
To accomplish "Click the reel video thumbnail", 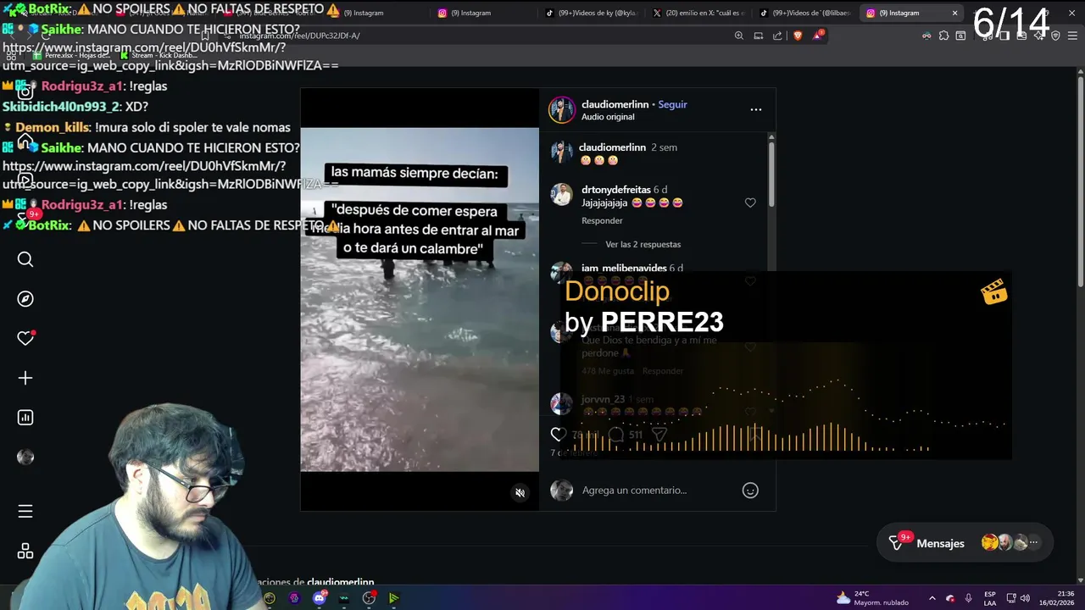I will (420, 299).
